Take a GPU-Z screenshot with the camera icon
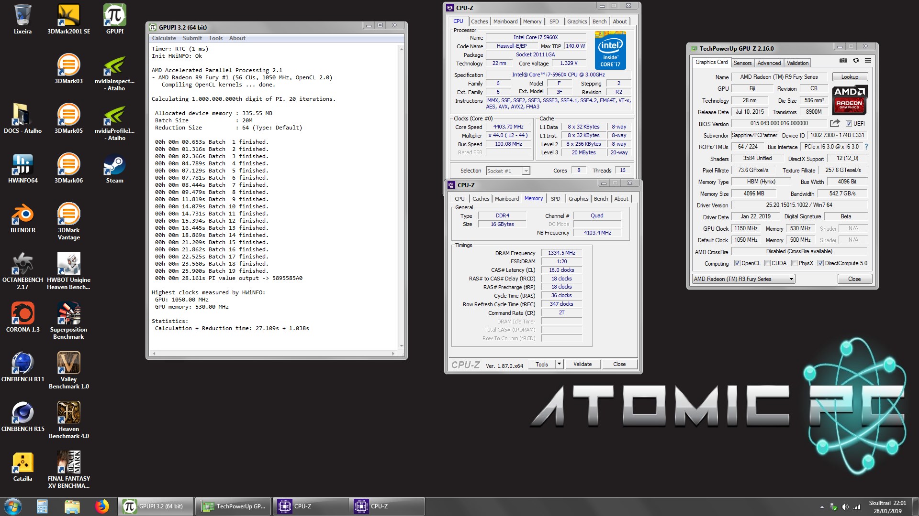919x516 pixels. (843, 61)
